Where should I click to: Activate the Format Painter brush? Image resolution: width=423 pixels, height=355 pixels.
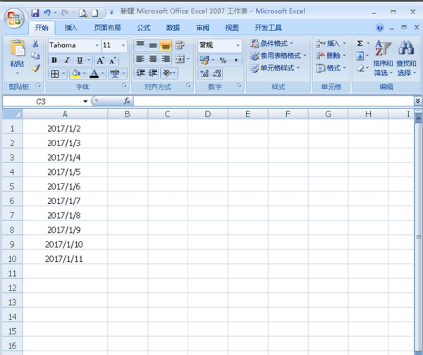click(35, 68)
